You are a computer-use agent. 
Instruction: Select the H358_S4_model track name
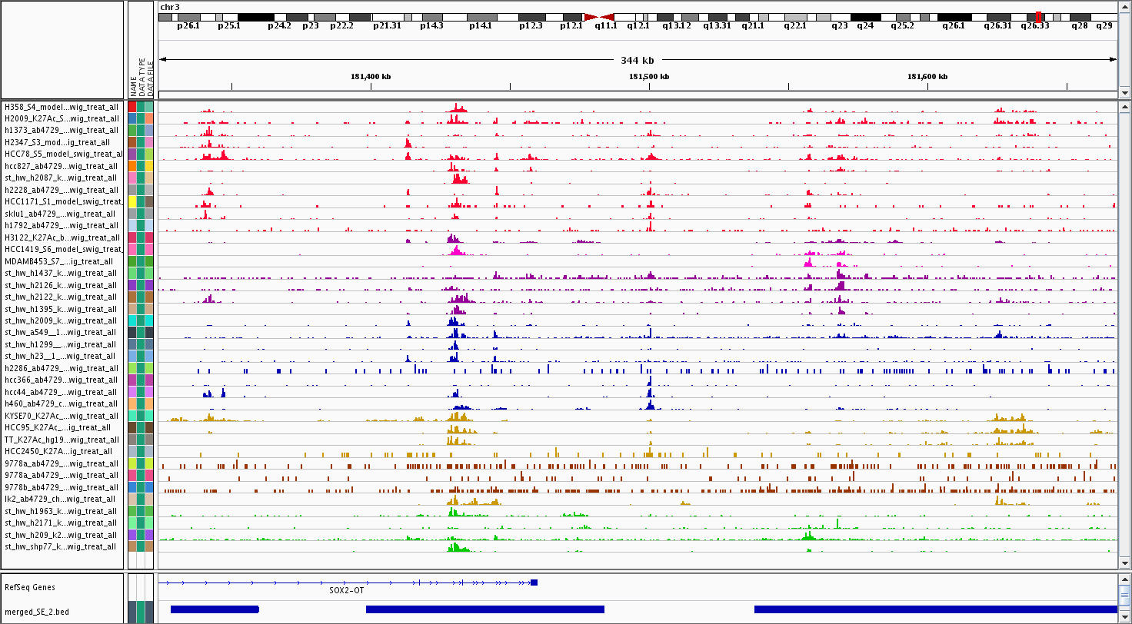pos(62,107)
